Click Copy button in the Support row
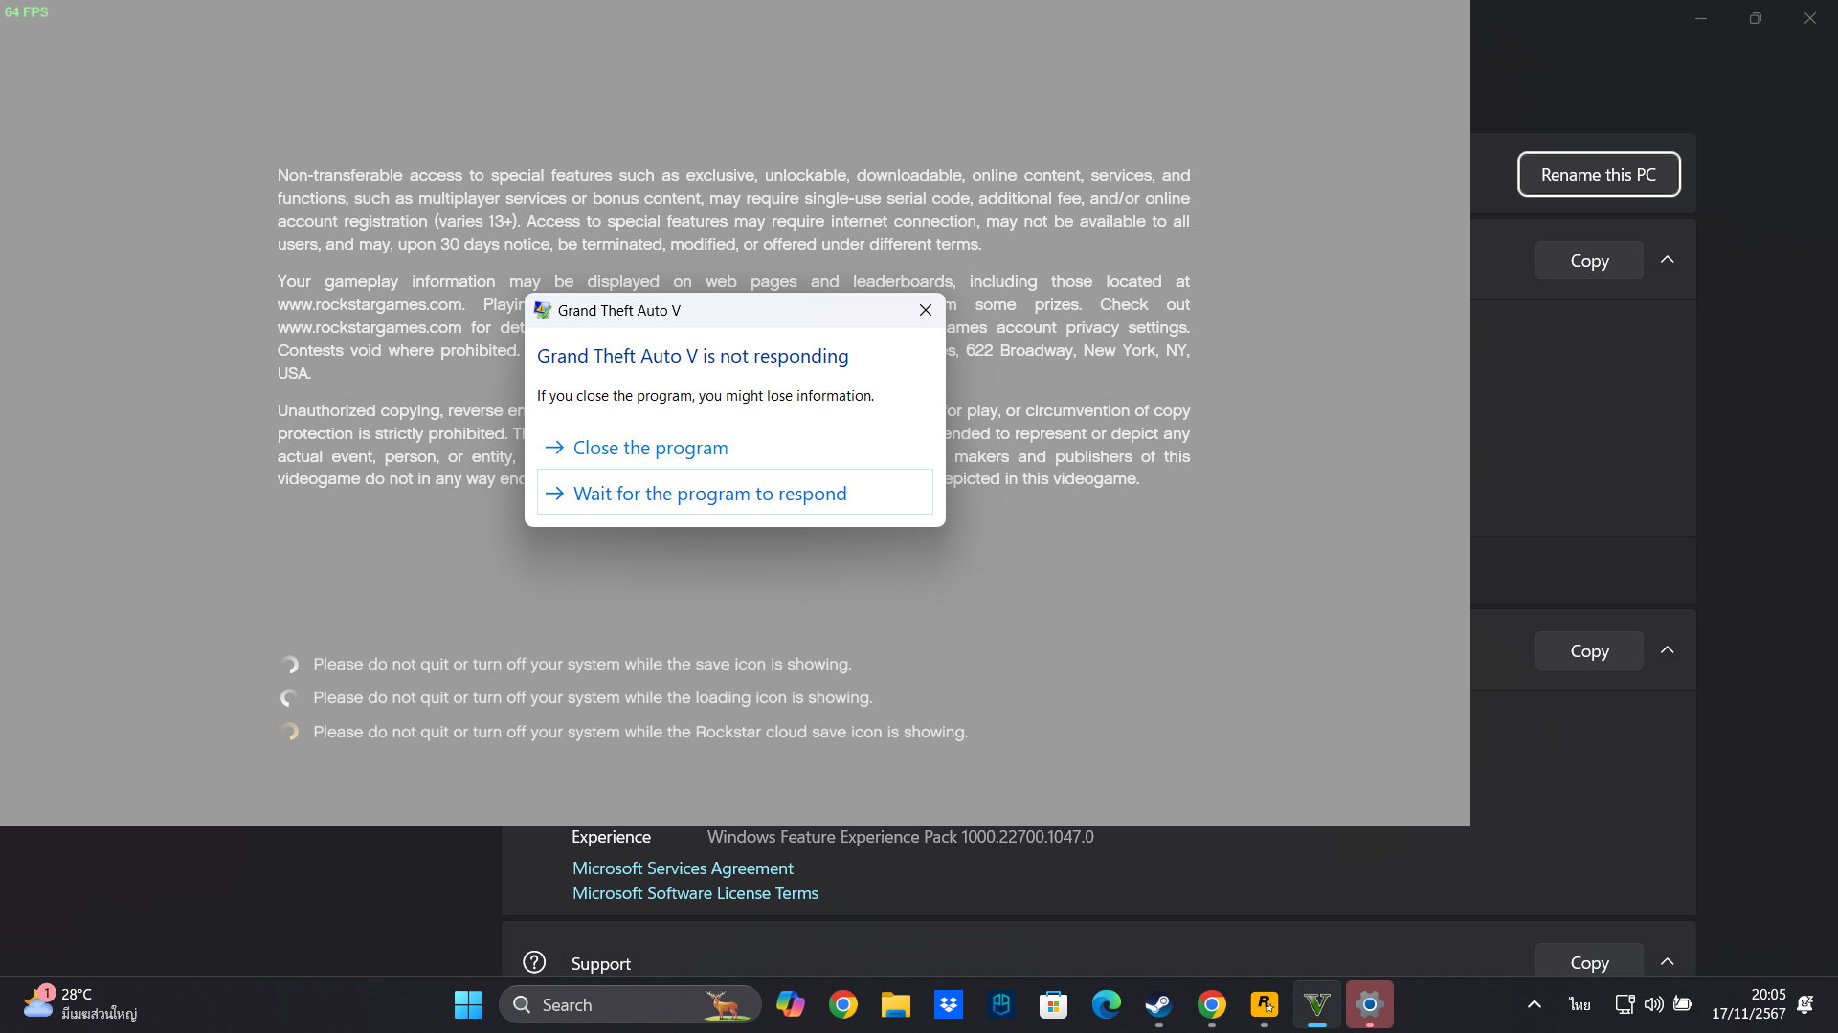This screenshot has height=1033, width=1838. coord(1589,961)
